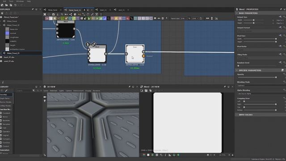Open the Materials menu in 3D View
Screen dimensions: 286x161
[x=54, y=91]
